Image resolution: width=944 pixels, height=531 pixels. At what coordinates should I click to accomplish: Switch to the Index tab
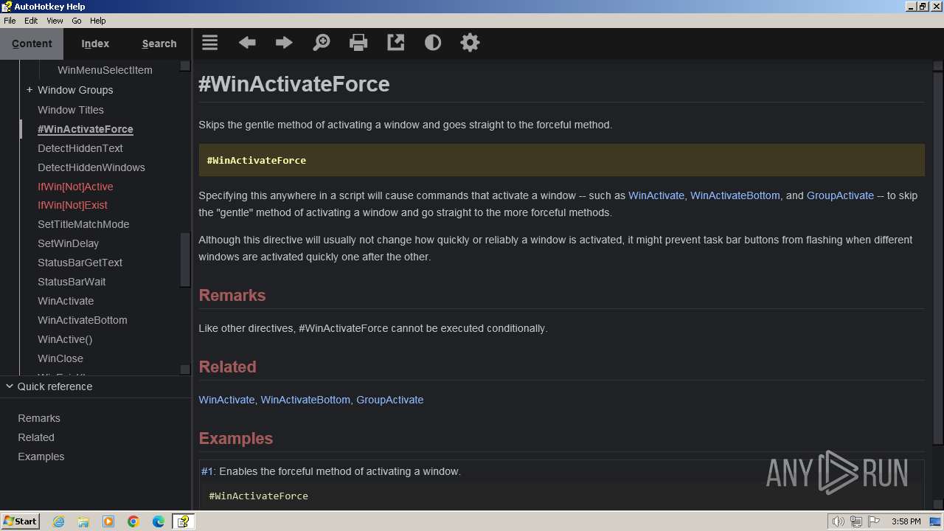click(95, 44)
